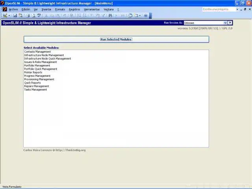Click the Sort Ascending icon
The width and height of the screenshot is (252, 189).
pos(78,15)
